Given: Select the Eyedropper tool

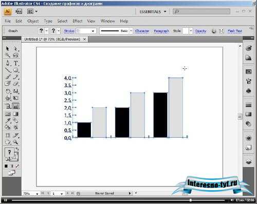Looking at the screenshot, I should point(8,121).
